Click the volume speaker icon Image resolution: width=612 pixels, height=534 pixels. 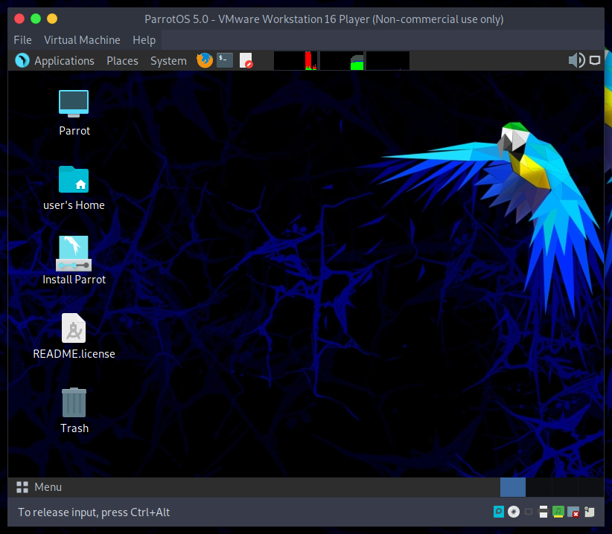coord(576,60)
